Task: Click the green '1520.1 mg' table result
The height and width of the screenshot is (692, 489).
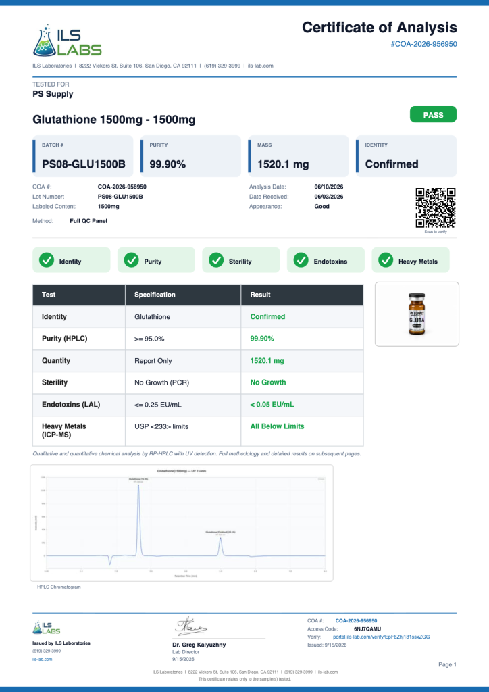Action: (x=267, y=361)
